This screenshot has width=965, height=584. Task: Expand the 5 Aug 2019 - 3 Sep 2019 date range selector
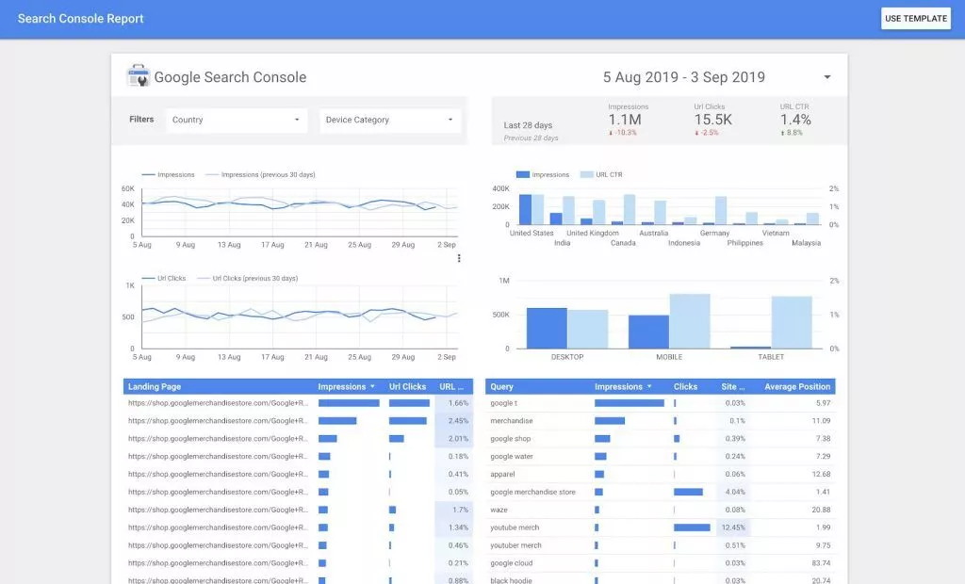click(x=827, y=76)
